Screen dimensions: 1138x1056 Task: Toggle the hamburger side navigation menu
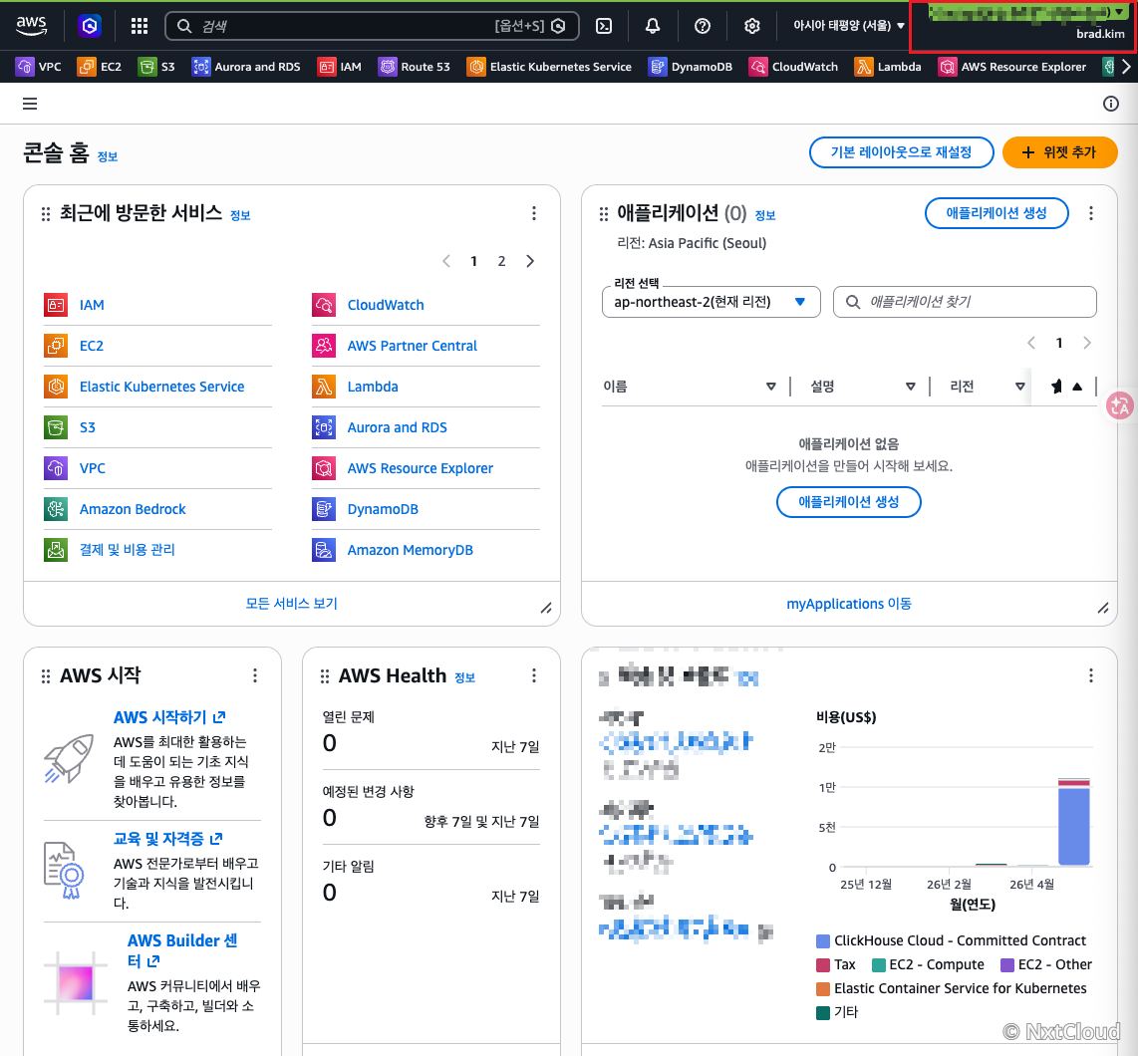point(30,104)
